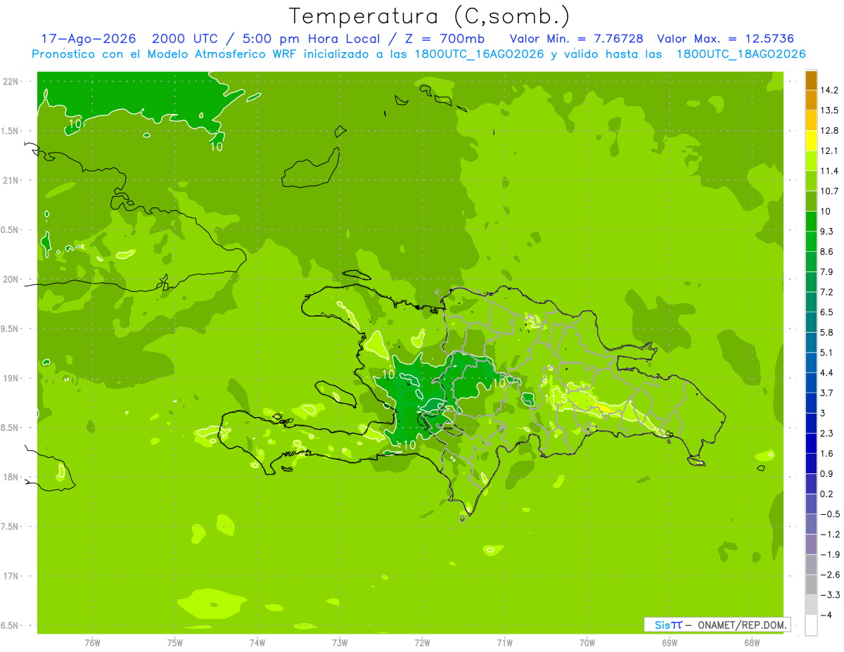The image size is (844, 652).
Task: Click the "11.5" contour label on the map
Action: 556,399
